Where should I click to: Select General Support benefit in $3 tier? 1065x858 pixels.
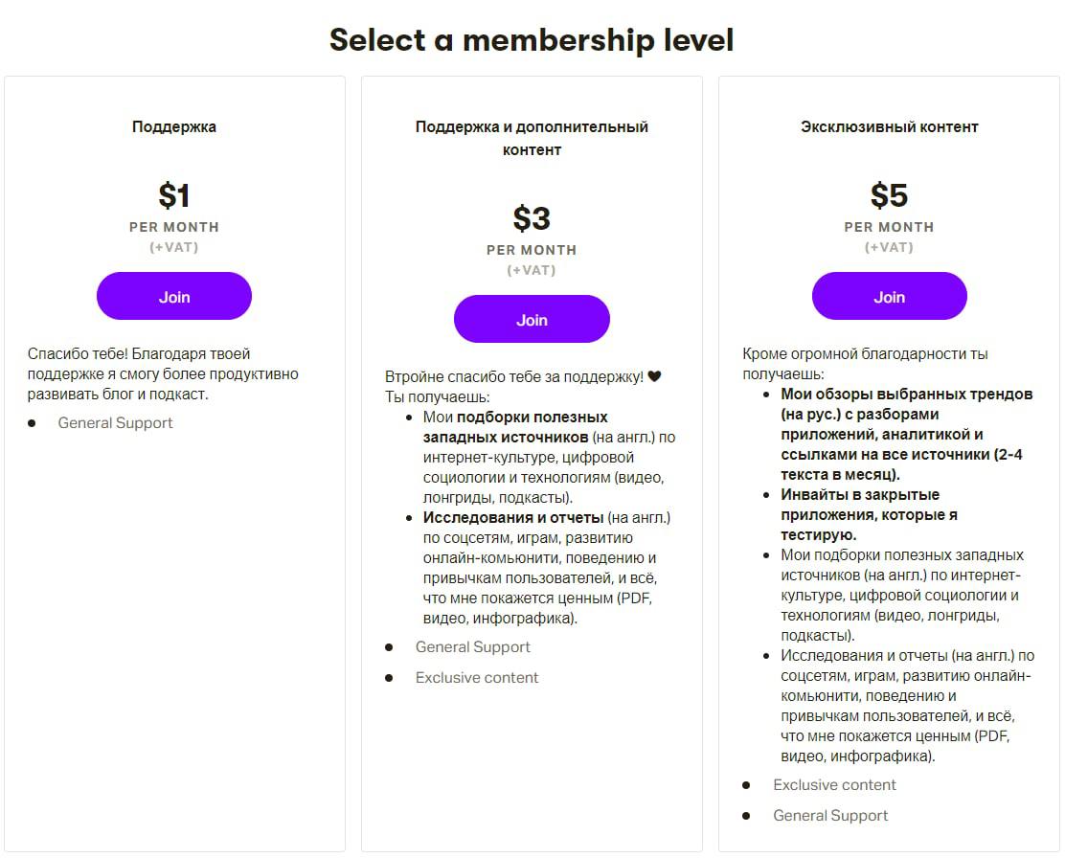pos(472,647)
